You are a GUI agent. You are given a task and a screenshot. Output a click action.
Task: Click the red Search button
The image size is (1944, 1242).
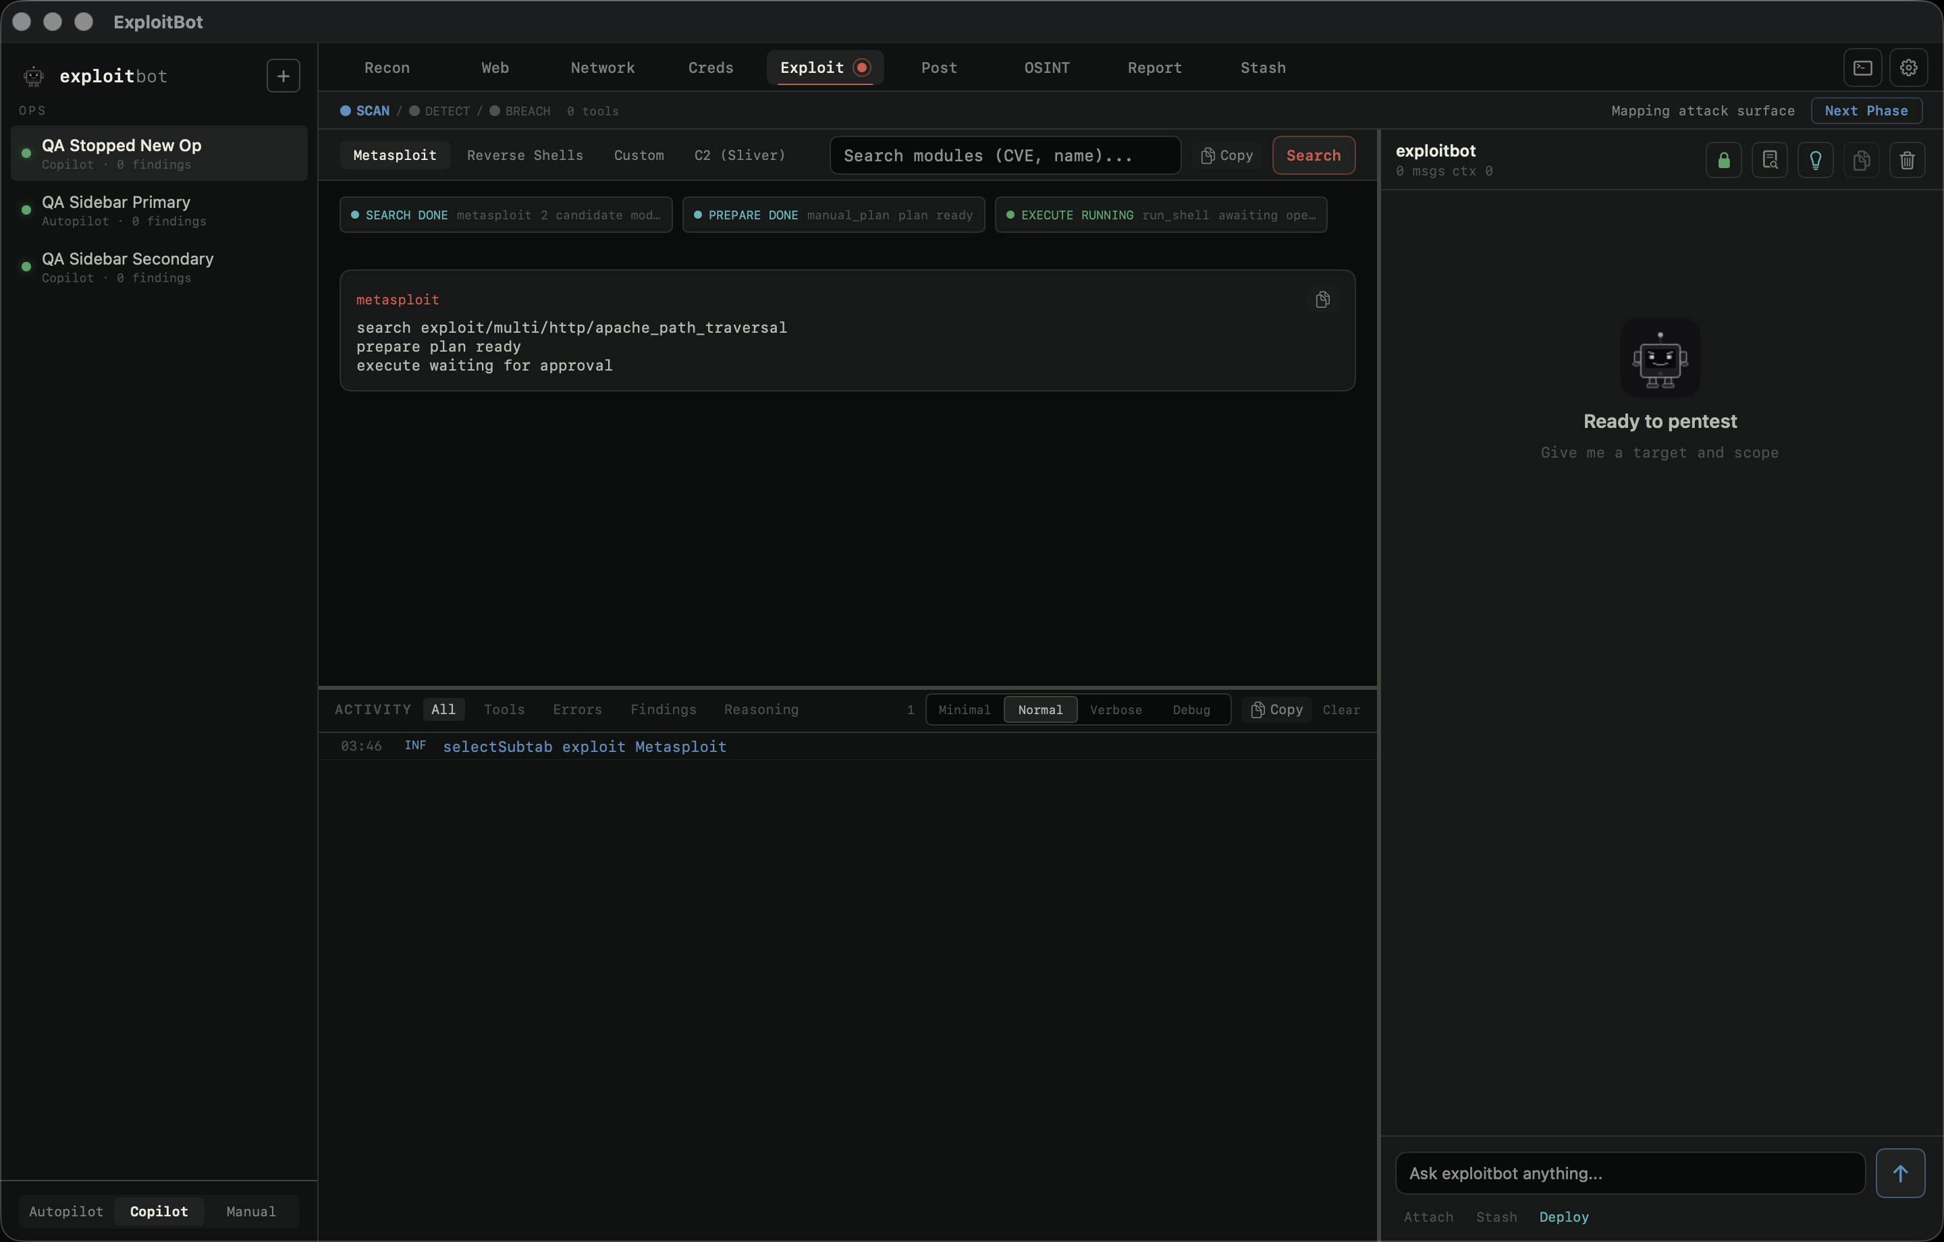pyautogui.click(x=1314, y=155)
